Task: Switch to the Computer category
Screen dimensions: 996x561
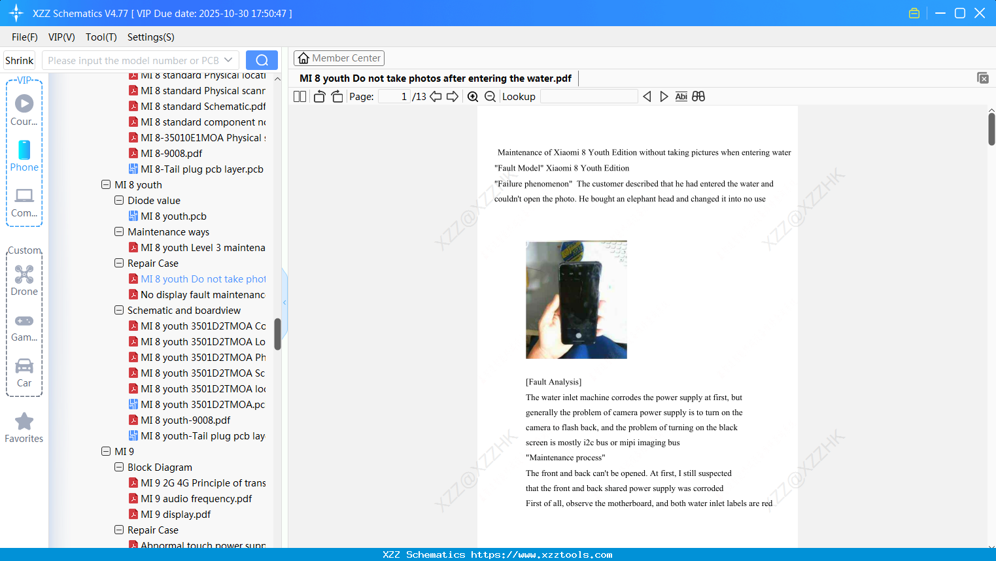Action: [x=24, y=202]
